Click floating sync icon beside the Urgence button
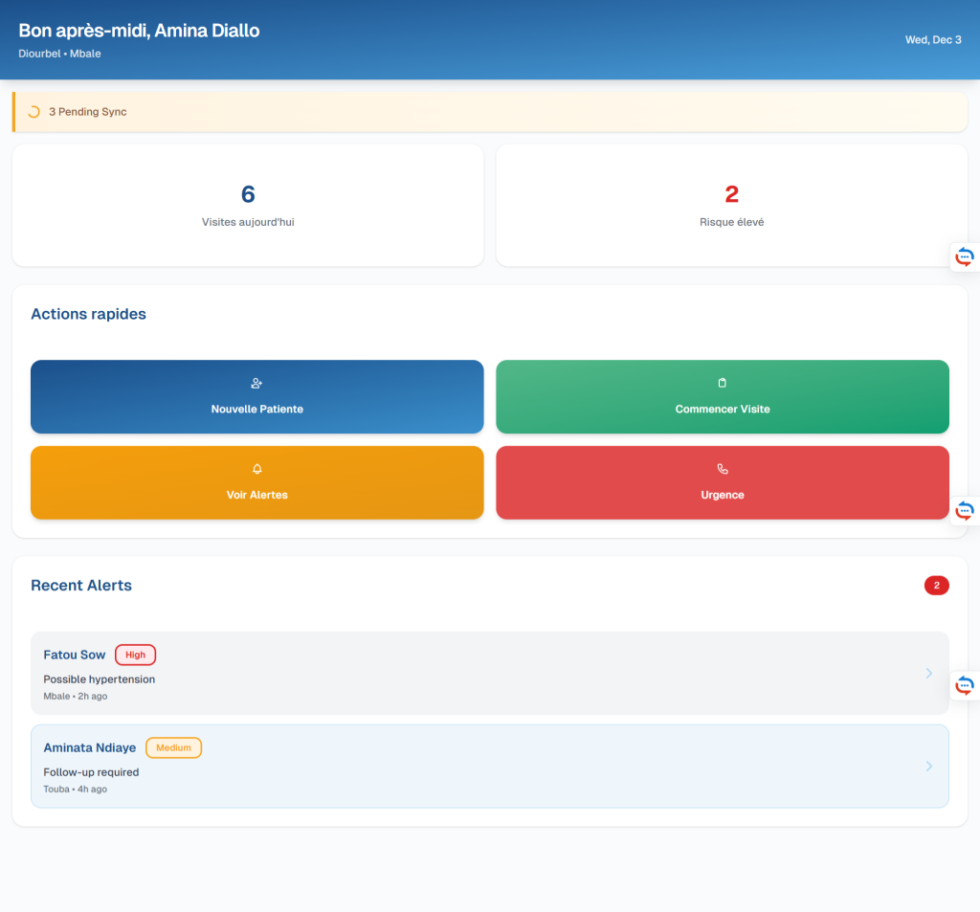Viewport: 980px width, 912px height. click(965, 510)
